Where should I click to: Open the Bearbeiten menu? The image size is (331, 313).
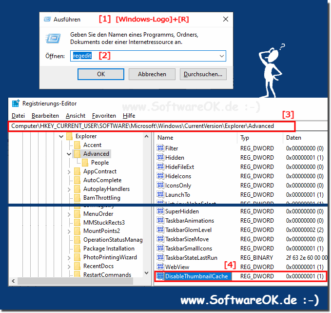(45, 116)
